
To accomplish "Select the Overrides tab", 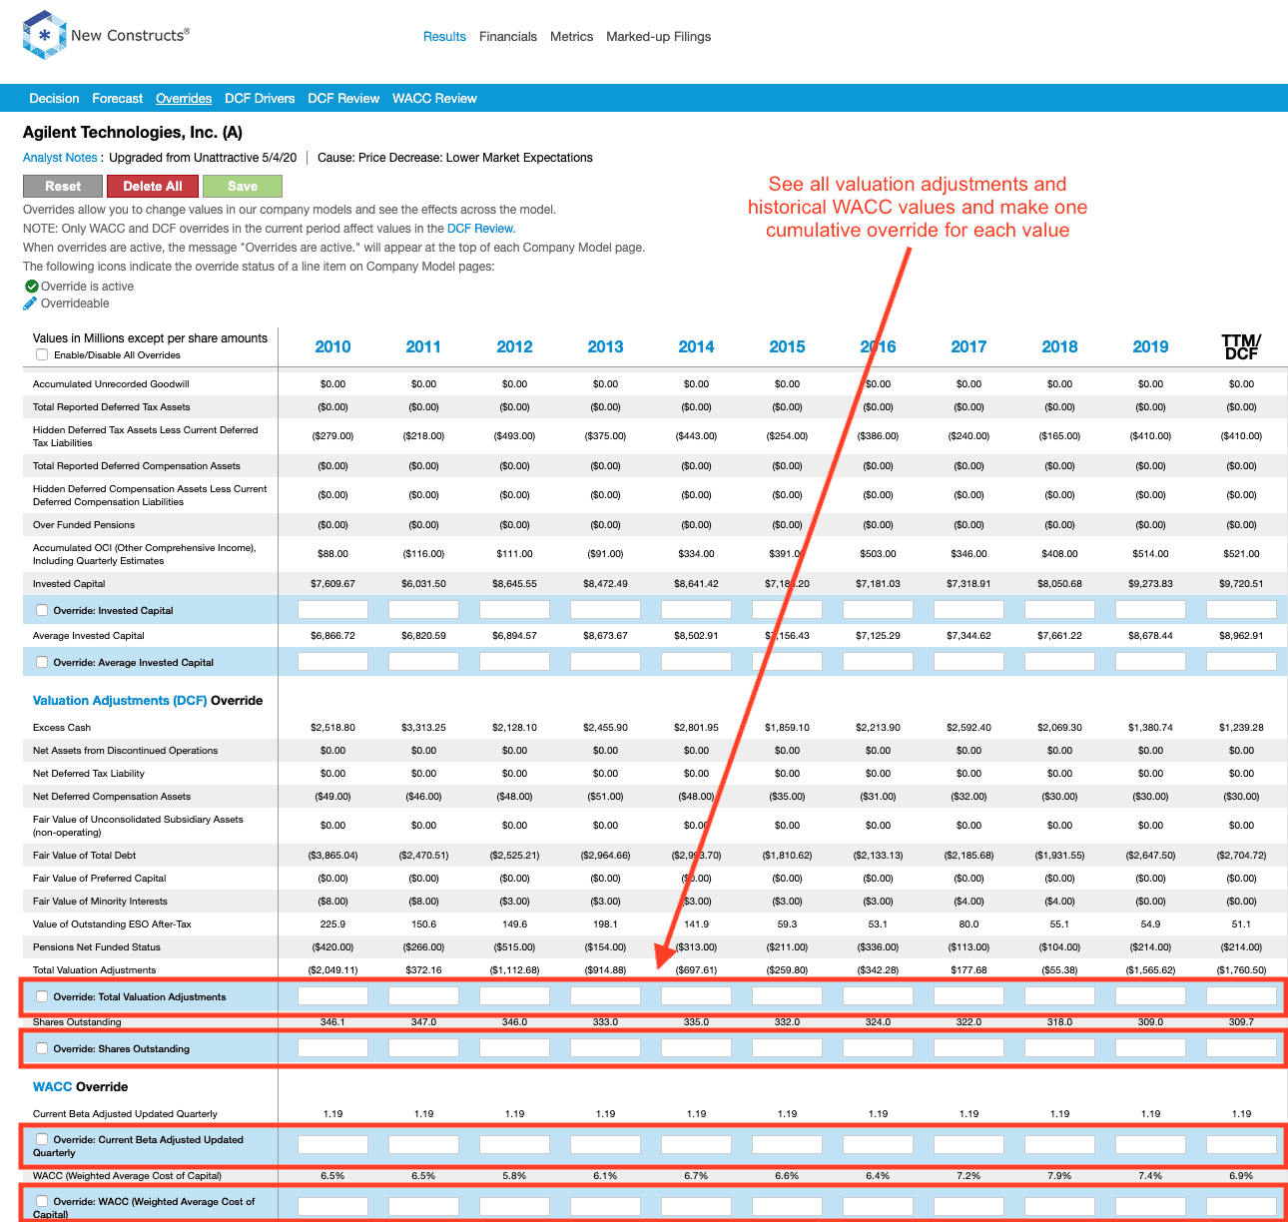I will [184, 99].
